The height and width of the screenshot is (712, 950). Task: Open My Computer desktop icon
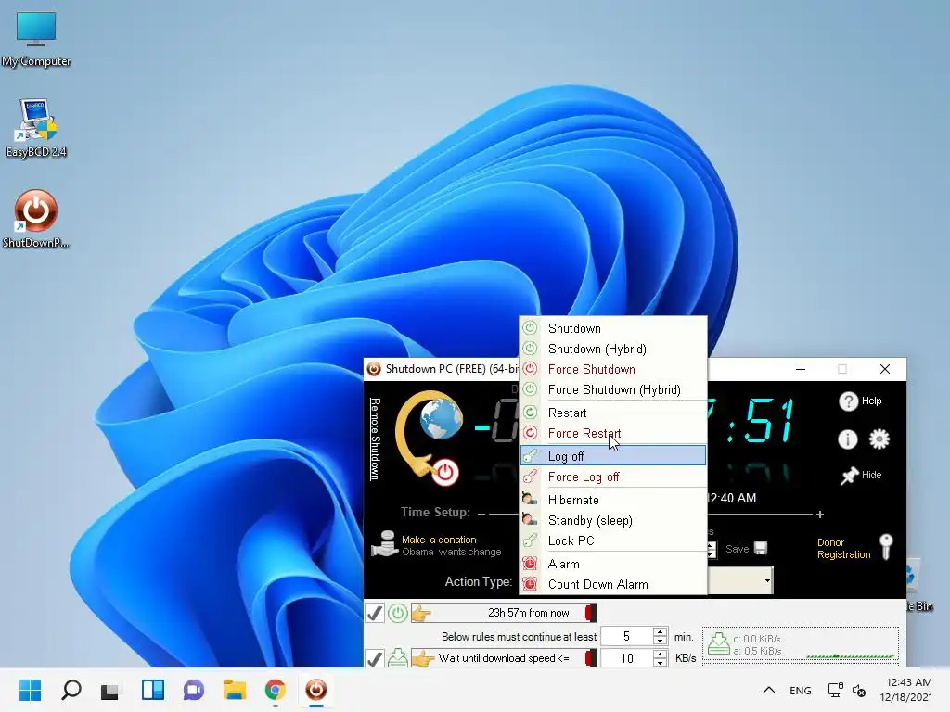pyautogui.click(x=36, y=39)
